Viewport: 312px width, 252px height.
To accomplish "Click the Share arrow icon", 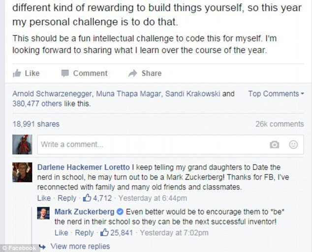I will 132,73.
